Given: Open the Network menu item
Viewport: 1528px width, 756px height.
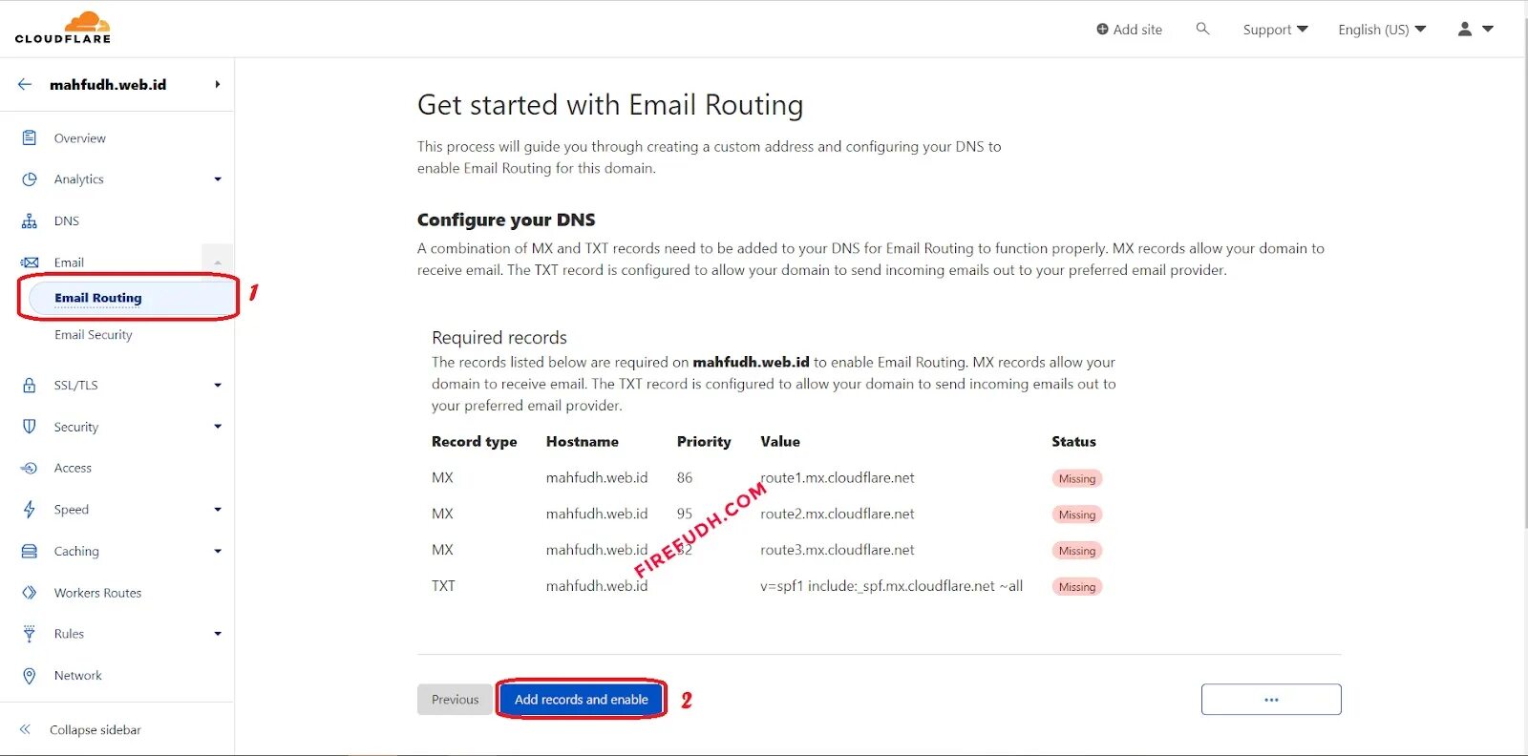Looking at the screenshot, I should [x=78, y=675].
